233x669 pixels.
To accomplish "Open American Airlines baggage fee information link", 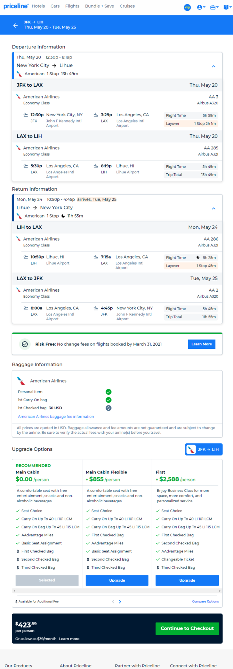I will click(56, 417).
